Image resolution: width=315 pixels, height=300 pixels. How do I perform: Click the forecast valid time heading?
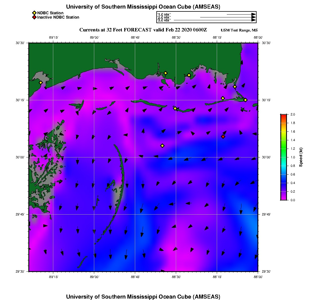coord(143,30)
